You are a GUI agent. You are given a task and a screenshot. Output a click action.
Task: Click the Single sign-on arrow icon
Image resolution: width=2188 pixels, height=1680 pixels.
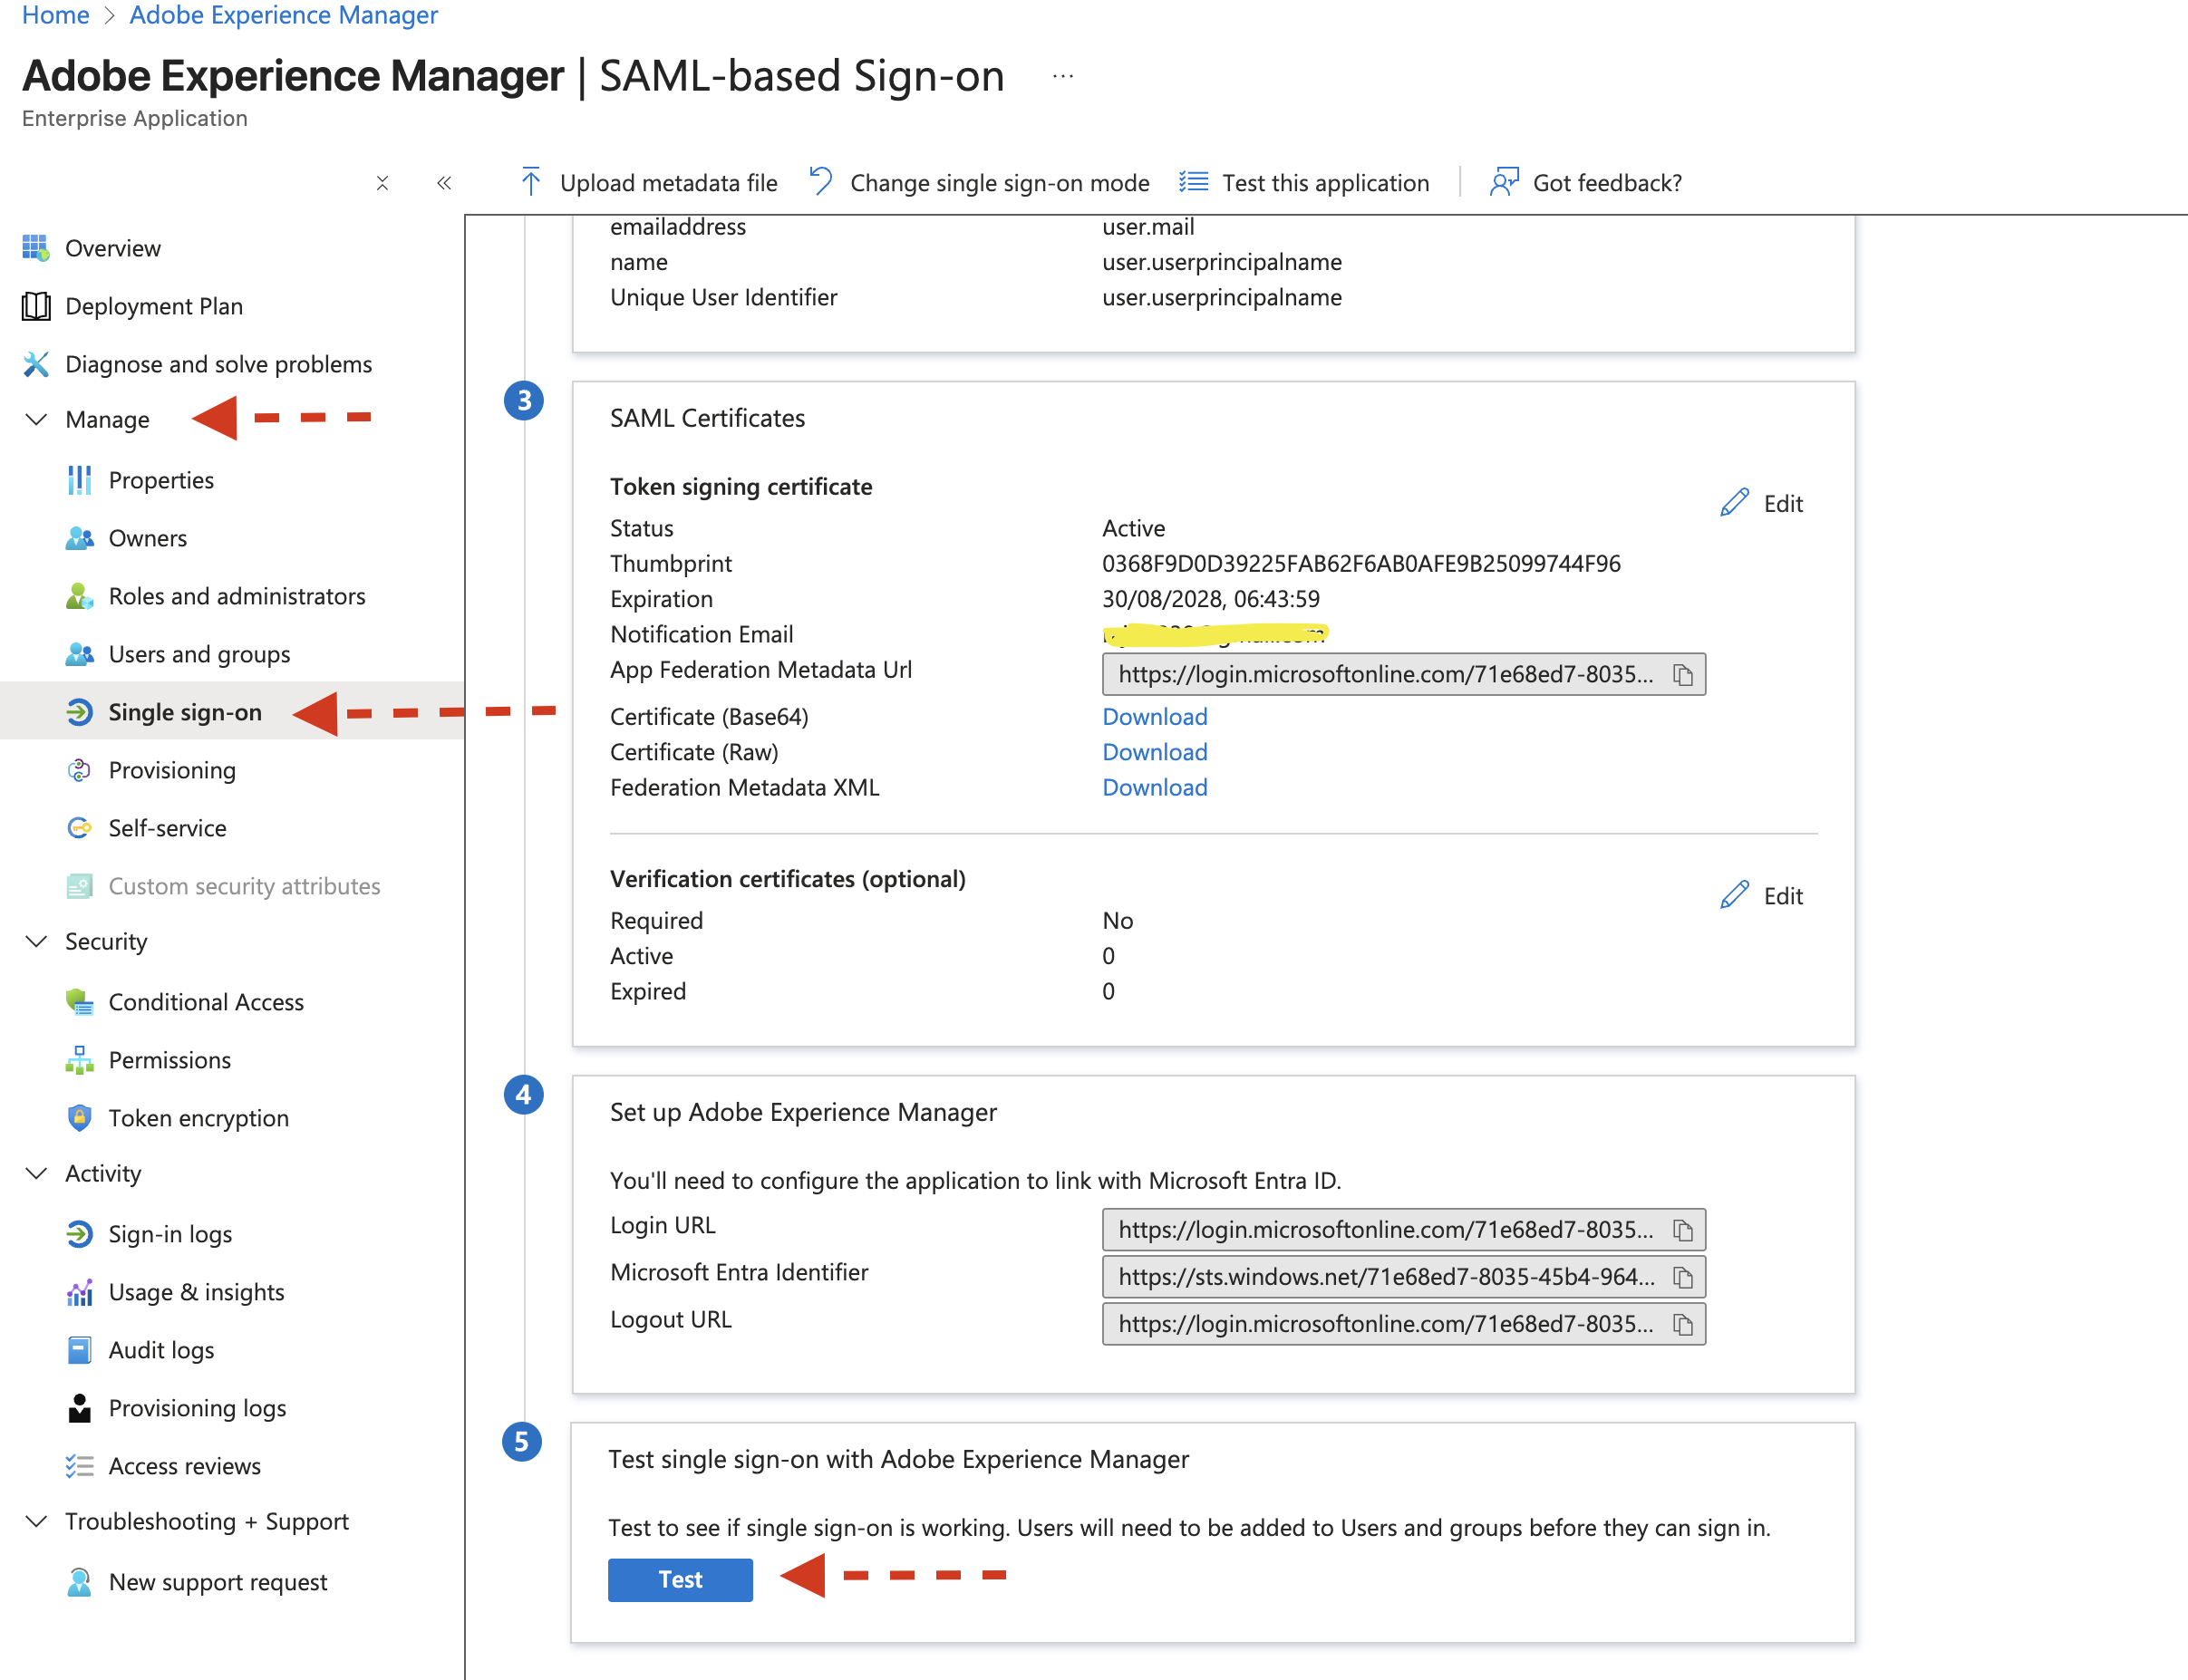tap(79, 712)
